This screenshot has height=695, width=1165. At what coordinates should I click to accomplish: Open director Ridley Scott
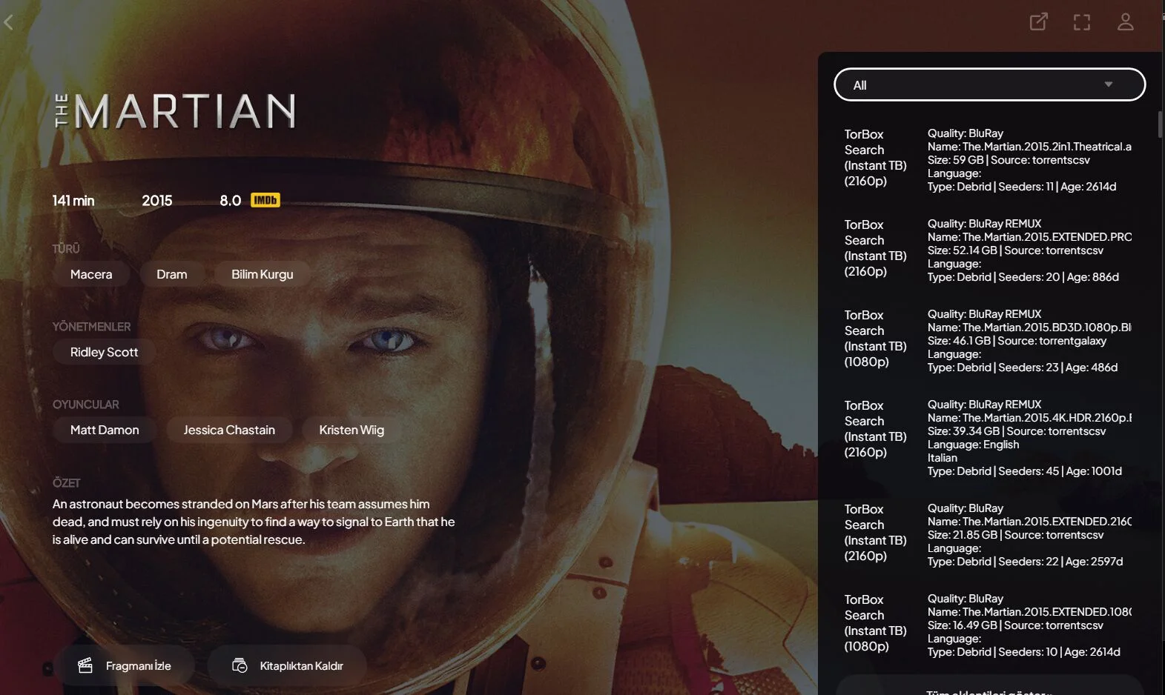[104, 352]
